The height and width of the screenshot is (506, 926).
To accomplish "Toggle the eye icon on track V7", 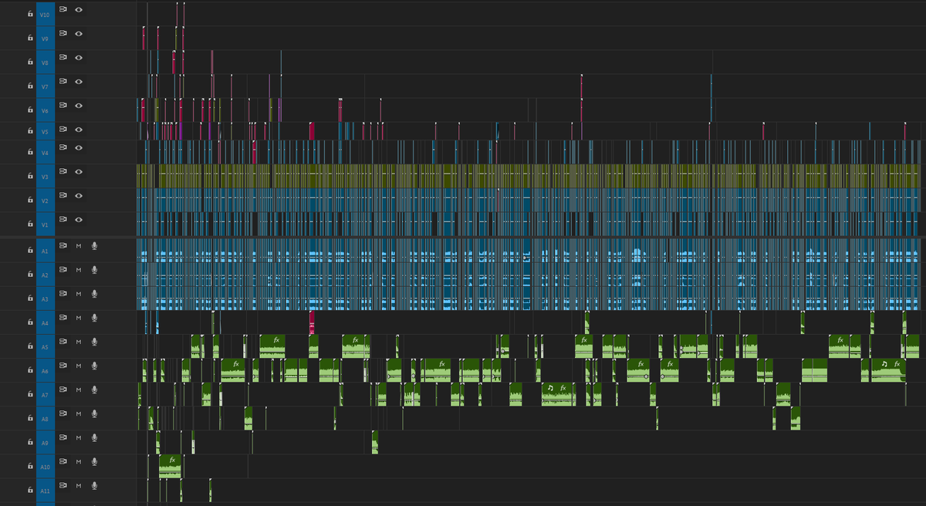I will pos(79,81).
